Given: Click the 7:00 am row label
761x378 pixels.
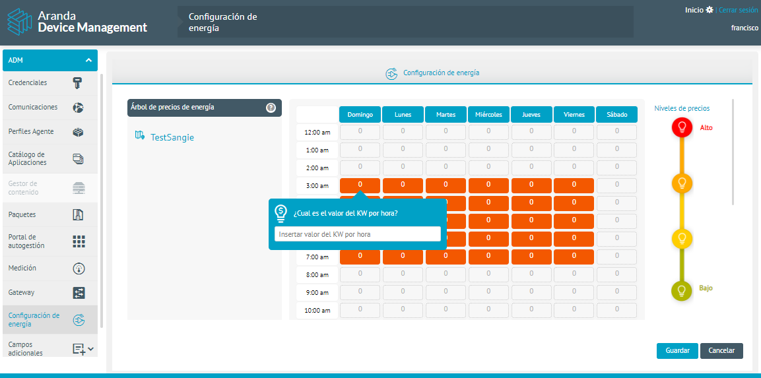Looking at the screenshot, I should click(317, 257).
